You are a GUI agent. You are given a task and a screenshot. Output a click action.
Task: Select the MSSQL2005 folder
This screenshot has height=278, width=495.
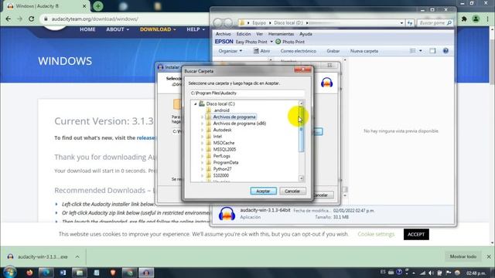pyautogui.click(x=224, y=149)
